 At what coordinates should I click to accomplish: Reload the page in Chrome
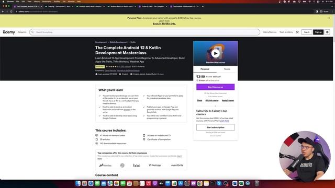(12, 11)
